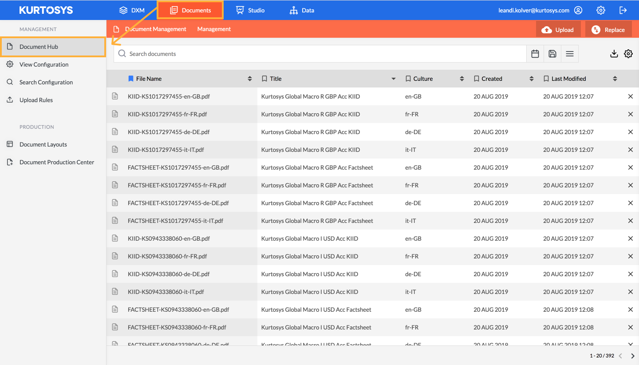Click the Document Management breadcrumb
Viewport: 639px width, 365px height.
pyautogui.click(x=156, y=29)
